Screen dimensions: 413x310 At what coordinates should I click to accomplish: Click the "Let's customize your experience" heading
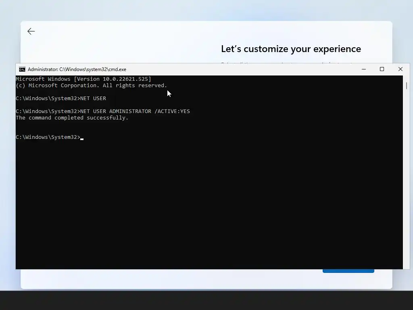(291, 49)
